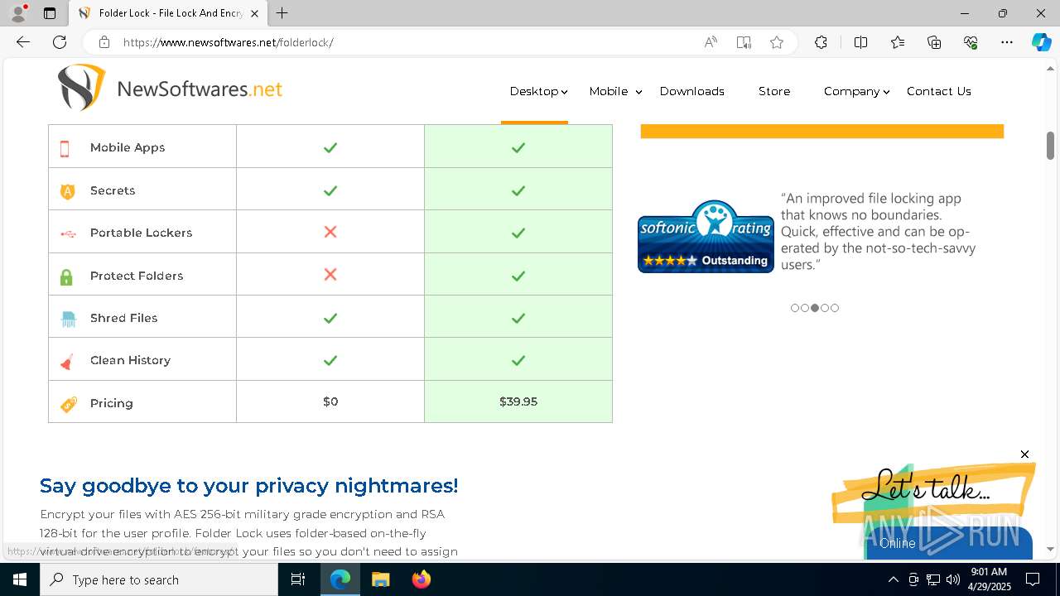The width and height of the screenshot is (1060, 596).
Task: Click the $0 price cell
Action: pyautogui.click(x=330, y=401)
